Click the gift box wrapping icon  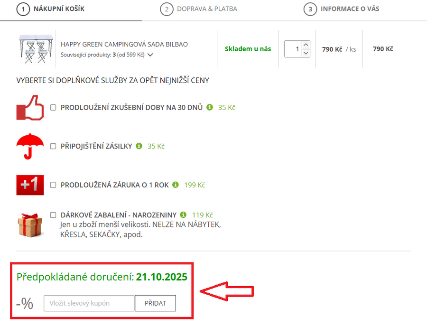(30, 224)
